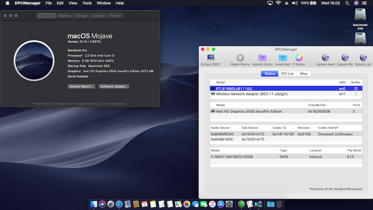Viewport: 373px width, 210px height.
Task: Click the Software Update... button
Action: point(114,86)
